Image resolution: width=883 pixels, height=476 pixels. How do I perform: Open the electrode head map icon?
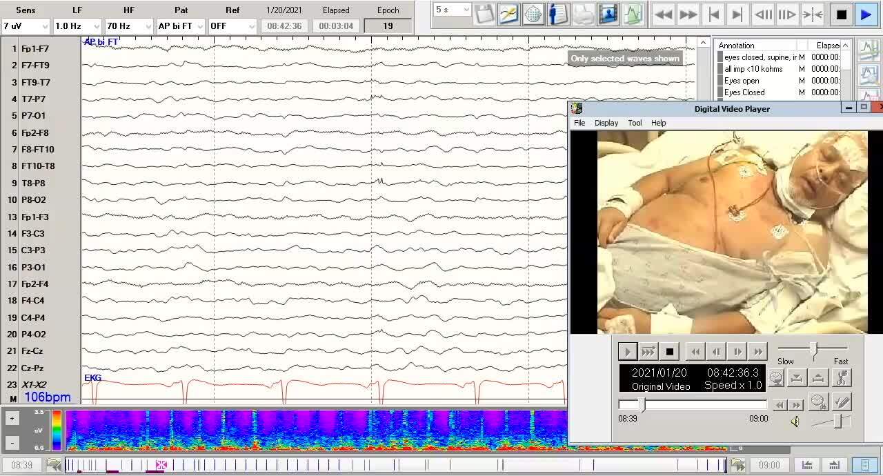(533, 14)
